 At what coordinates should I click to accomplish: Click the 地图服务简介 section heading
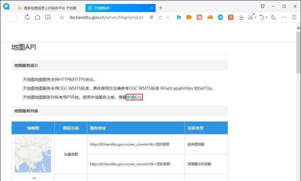click(x=26, y=65)
